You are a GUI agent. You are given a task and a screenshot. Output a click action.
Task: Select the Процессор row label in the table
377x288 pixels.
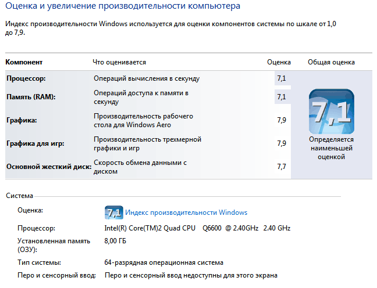pyautogui.click(x=26, y=78)
